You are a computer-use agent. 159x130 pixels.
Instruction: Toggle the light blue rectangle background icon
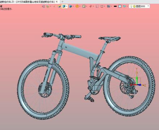point(120,6)
